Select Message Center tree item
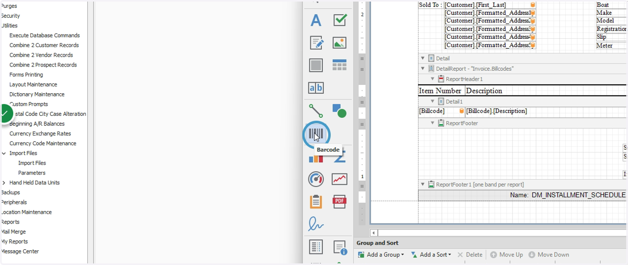628x265 pixels. 20,251
